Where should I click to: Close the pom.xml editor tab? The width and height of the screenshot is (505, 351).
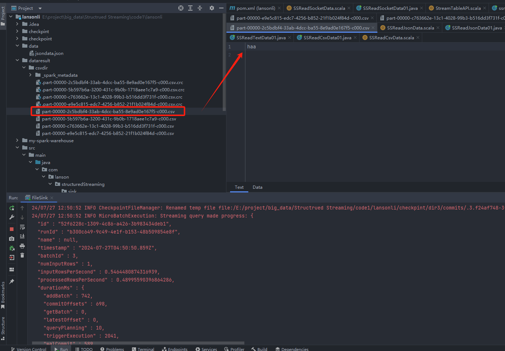279,8
